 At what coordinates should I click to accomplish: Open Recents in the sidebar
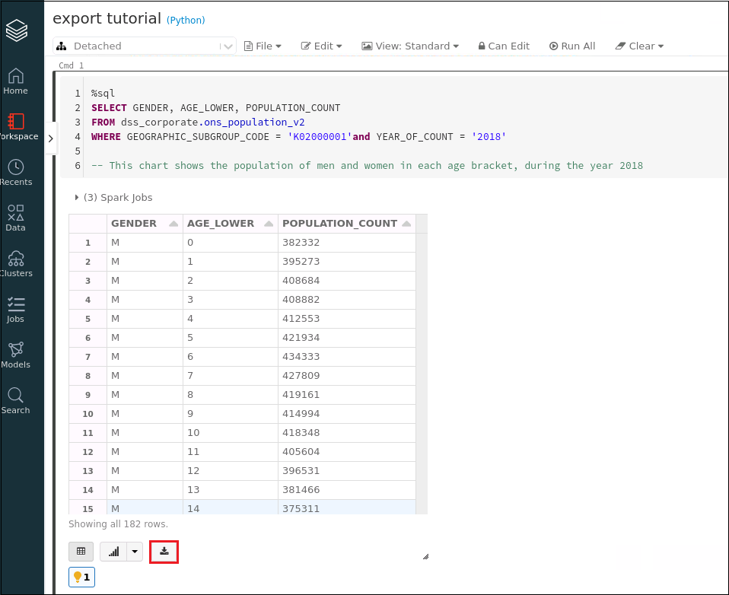16,173
